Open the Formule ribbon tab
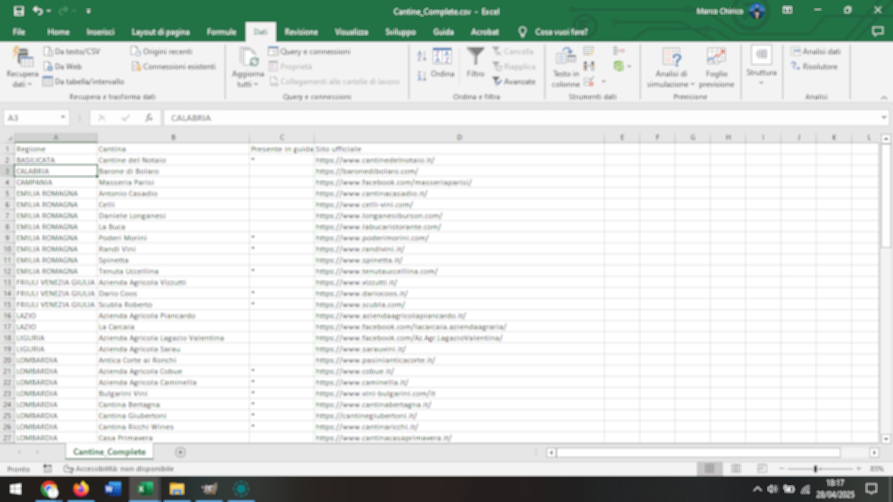Viewport: 893px width, 502px height. tap(221, 31)
